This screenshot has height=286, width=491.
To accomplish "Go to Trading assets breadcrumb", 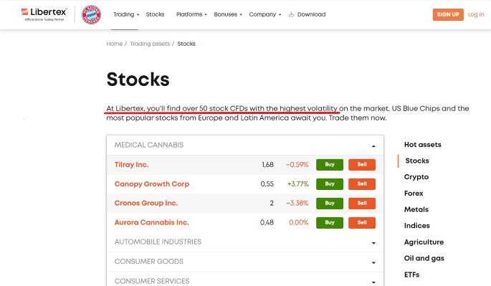I will tap(150, 44).
